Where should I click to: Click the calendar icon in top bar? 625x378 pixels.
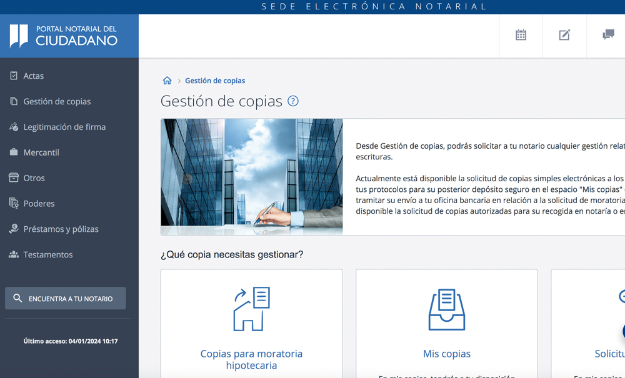[x=521, y=35]
